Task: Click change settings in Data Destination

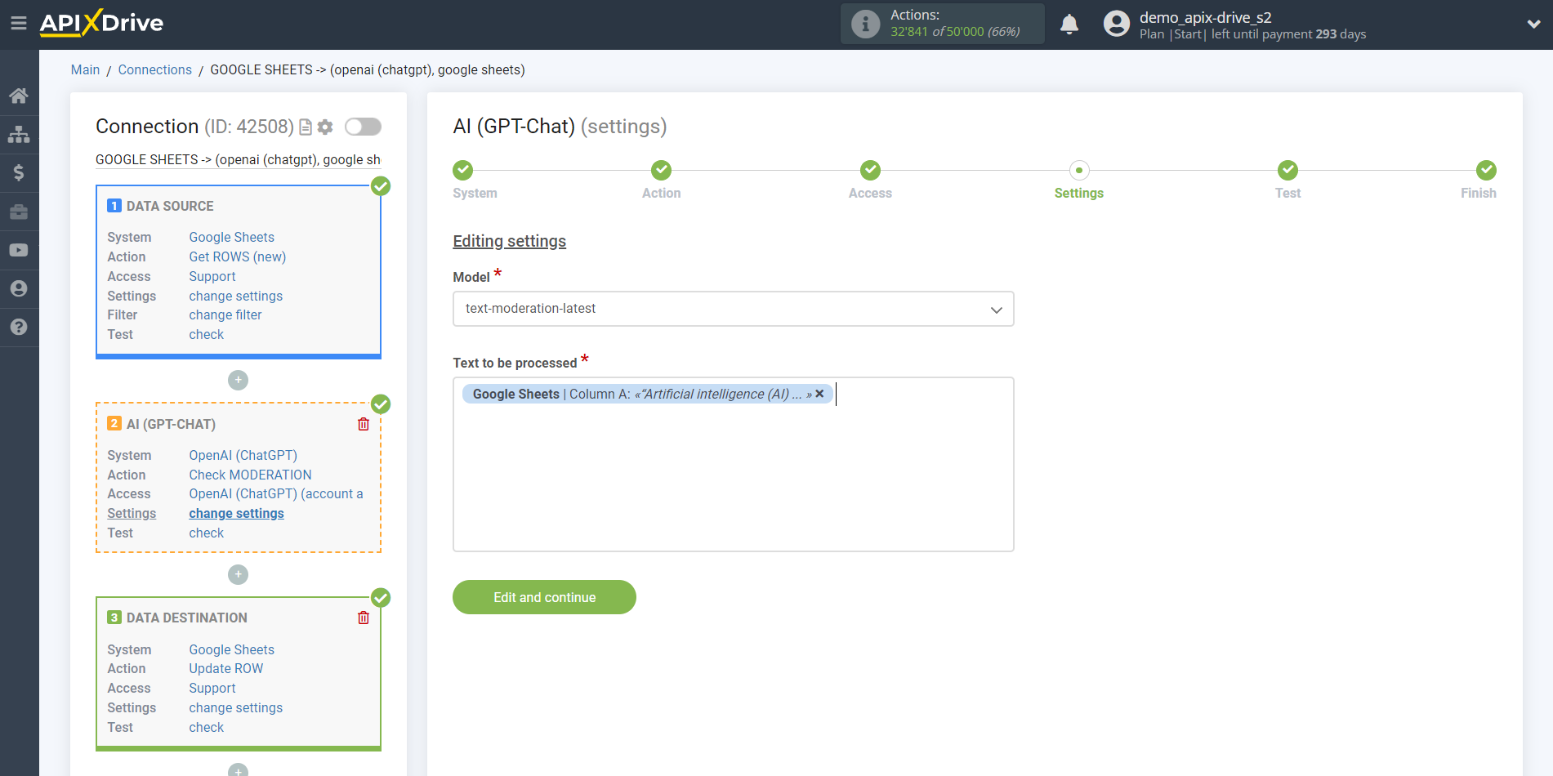Action: pos(235,707)
